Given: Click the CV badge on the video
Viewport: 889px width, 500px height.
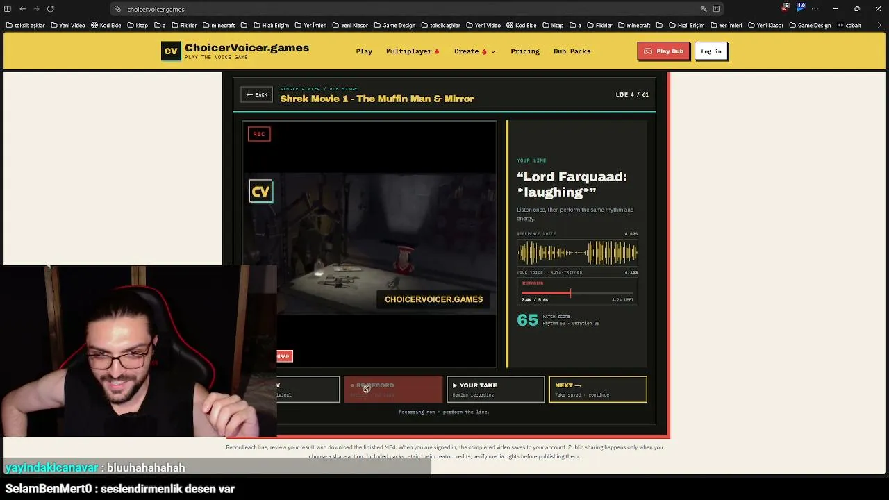Looking at the screenshot, I should tap(261, 192).
